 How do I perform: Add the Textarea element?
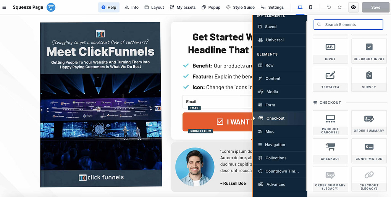pyautogui.click(x=330, y=79)
